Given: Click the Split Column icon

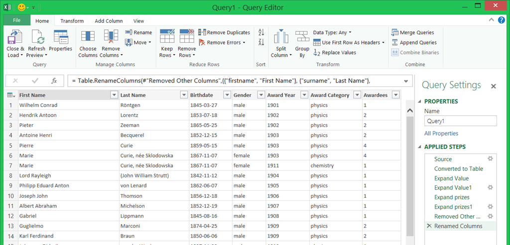Looking at the screenshot, I should click(281, 37).
